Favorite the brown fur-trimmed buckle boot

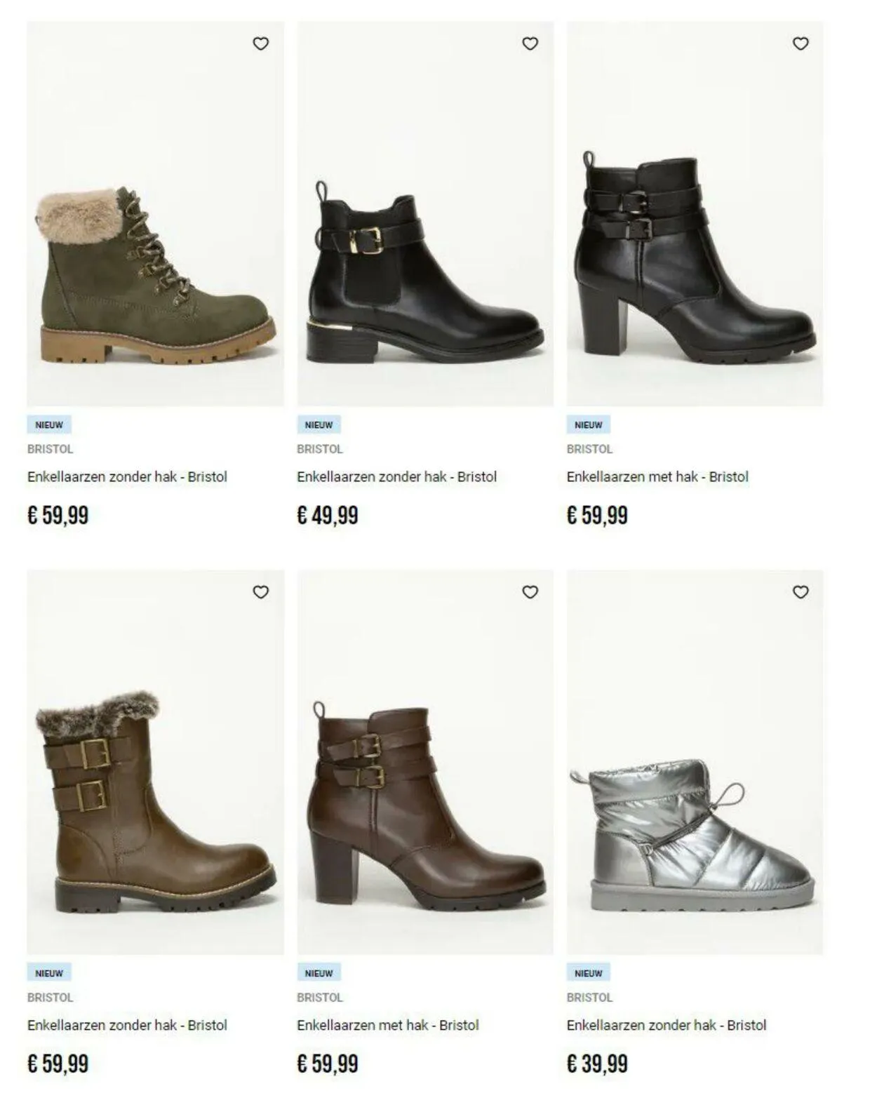pyautogui.click(x=260, y=592)
